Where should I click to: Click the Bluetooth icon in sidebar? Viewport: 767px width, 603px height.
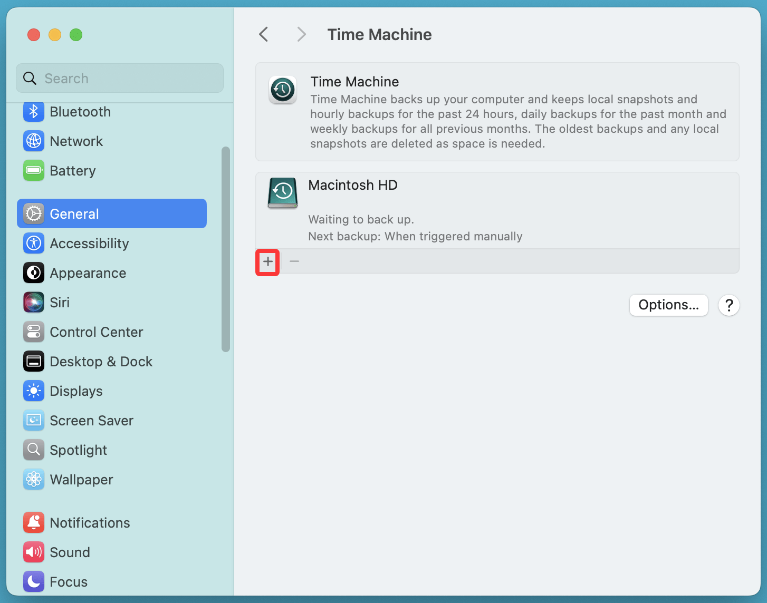coord(34,112)
